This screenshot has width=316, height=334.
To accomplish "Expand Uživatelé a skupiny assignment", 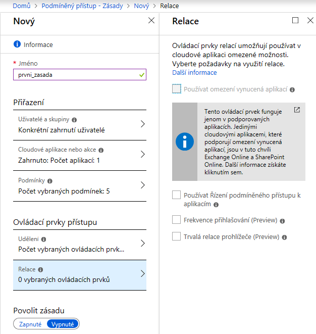I will 142,124.
